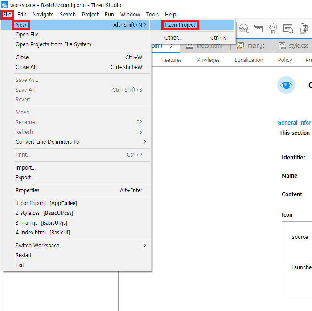
Task: Open the File menu
Action: (7, 15)
